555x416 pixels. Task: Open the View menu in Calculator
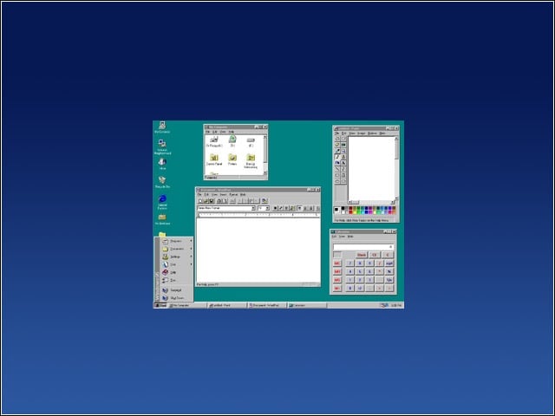(x=342, y=237)
